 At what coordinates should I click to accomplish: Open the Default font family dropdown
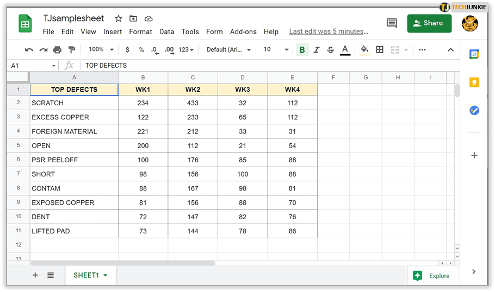click(228, 50)
